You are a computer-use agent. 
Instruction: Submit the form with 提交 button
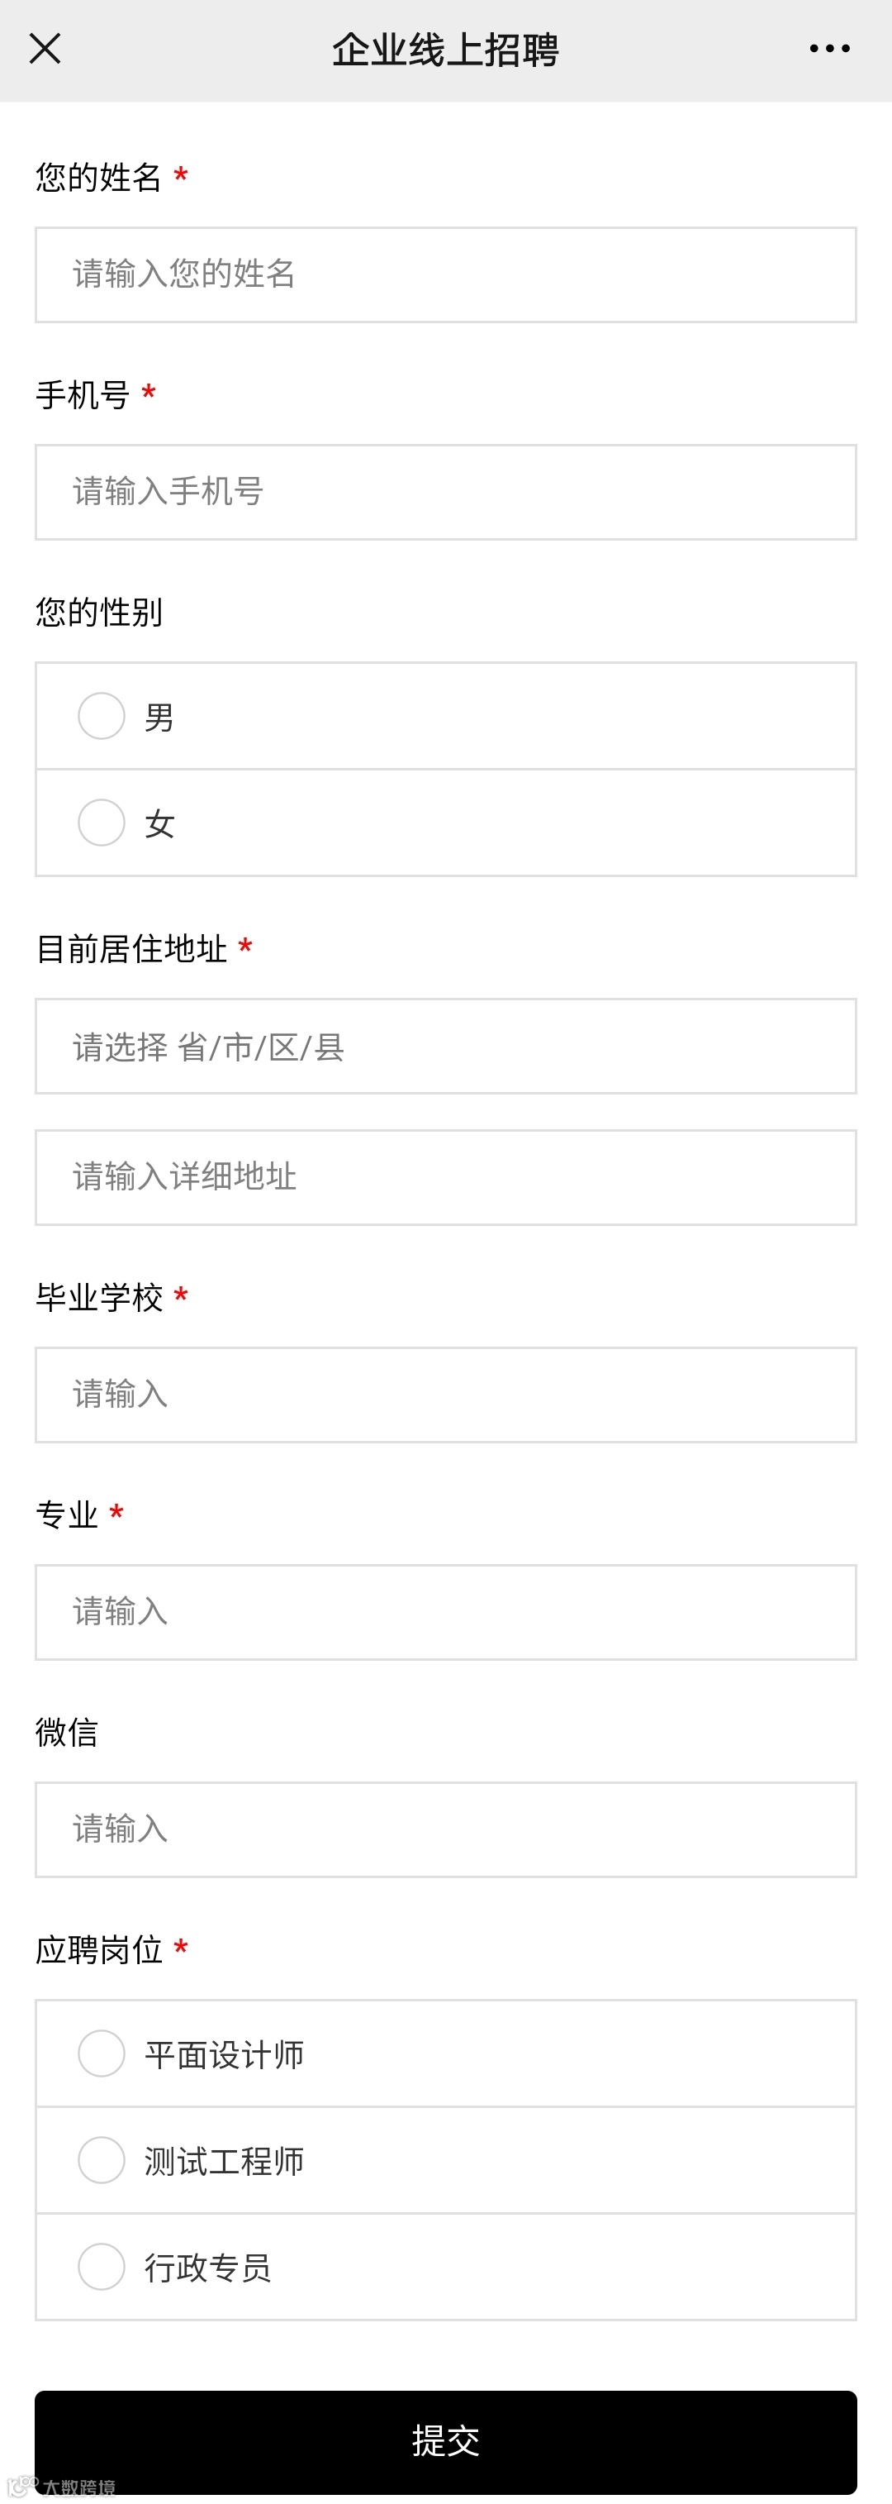(x=446, y=2440)
